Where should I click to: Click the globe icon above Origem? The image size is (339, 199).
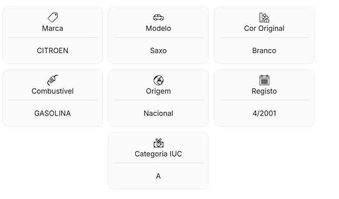tap(159, 80)
